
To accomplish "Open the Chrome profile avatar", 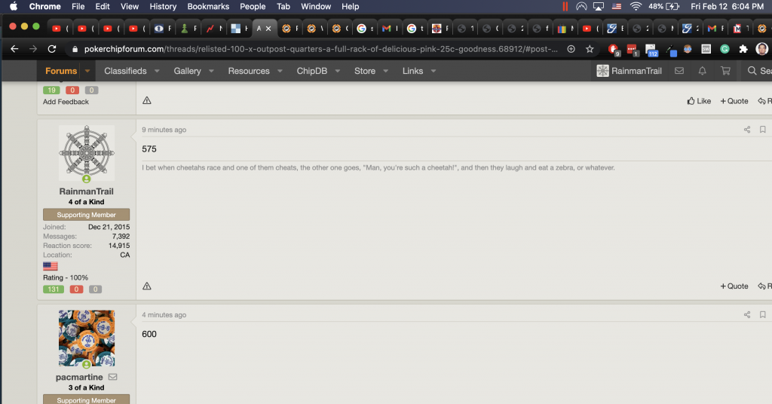I will pos(761,49).
